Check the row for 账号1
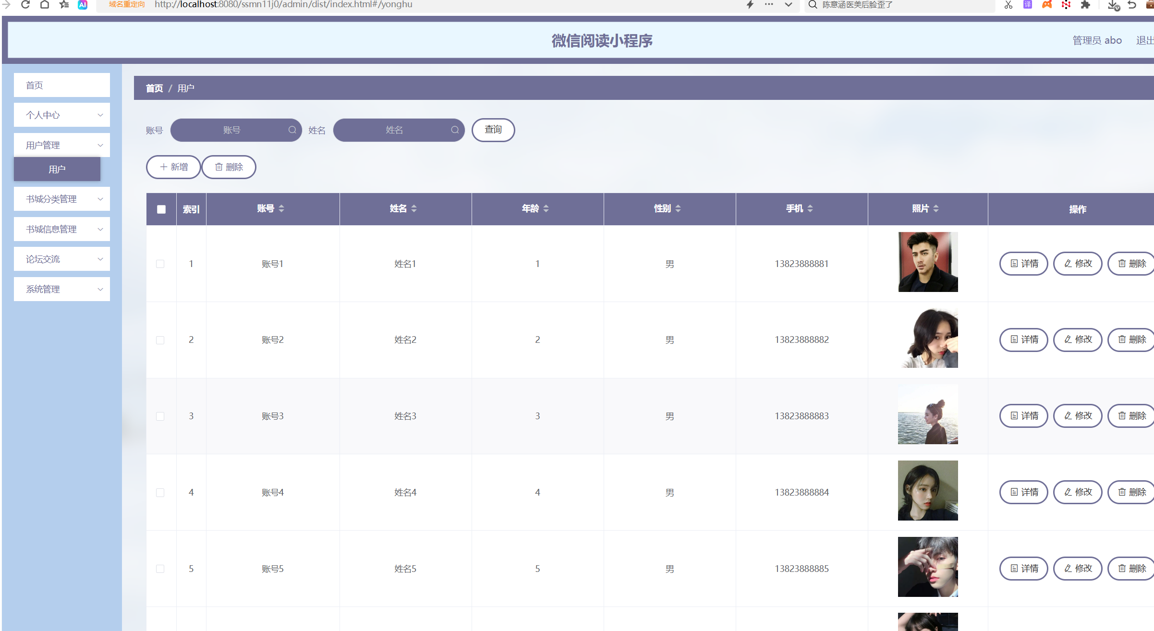This screenshot has height=631, width=1154. (160, 264)
